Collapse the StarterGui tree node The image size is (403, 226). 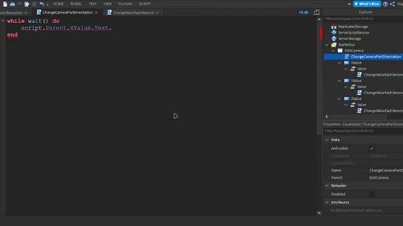327,45
